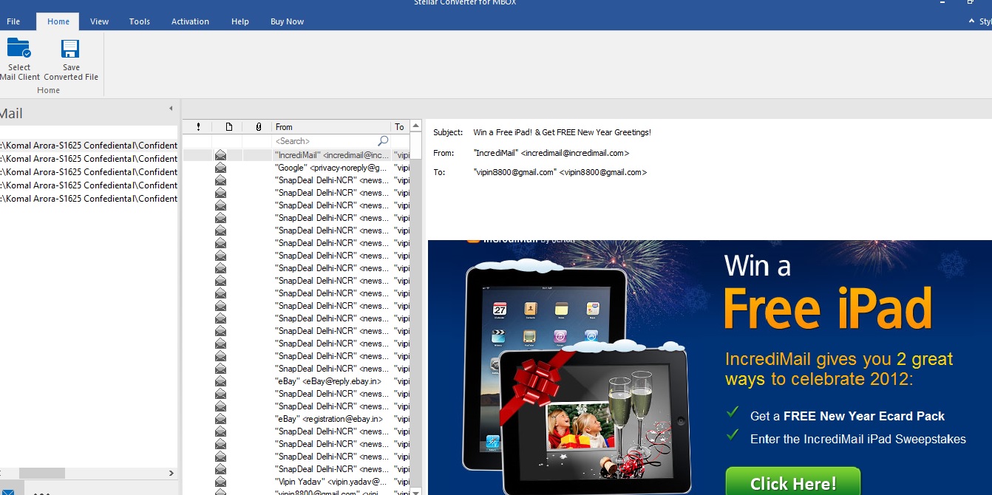Select the Home ribbon tab
Screen dimensions: 992x495
tap(58, 21)
